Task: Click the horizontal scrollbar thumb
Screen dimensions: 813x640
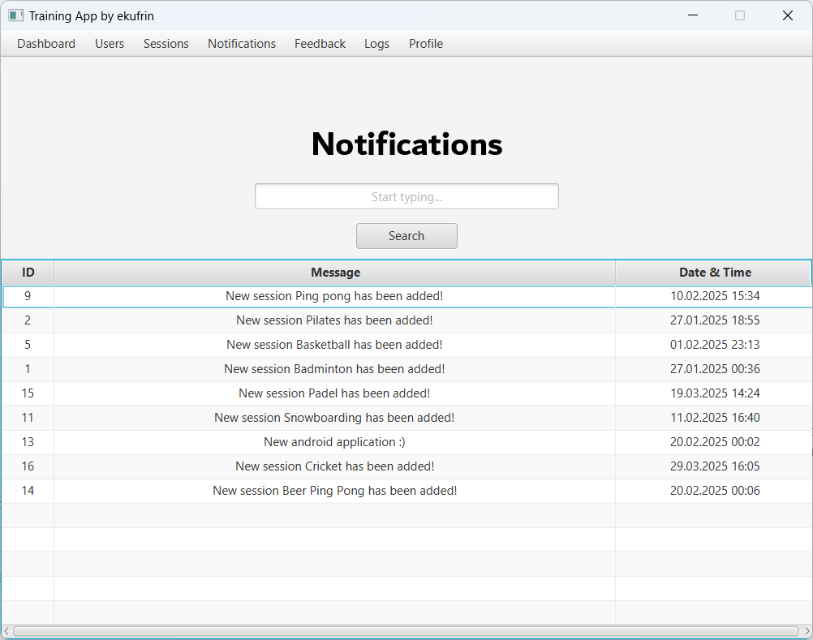Action: (x=406, y=631)
